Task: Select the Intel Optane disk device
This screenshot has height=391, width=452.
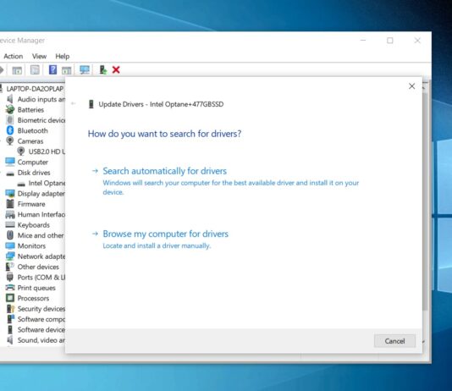Action: tap(47, 183)
